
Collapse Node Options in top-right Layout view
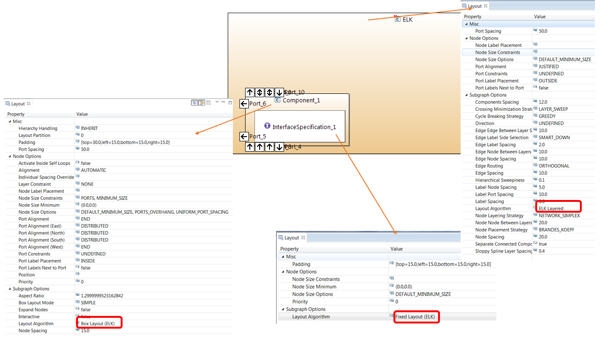click(466, 38)
